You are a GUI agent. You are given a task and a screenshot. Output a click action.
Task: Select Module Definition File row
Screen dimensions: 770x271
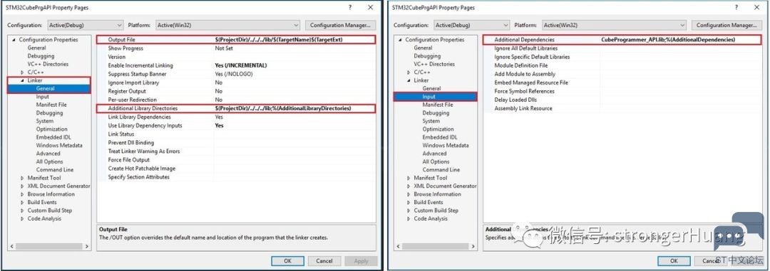pyautogui.click(x=622, y=65)
